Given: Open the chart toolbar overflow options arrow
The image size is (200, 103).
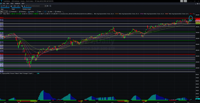Looking at the screenshot, I should tap(64, 12).
